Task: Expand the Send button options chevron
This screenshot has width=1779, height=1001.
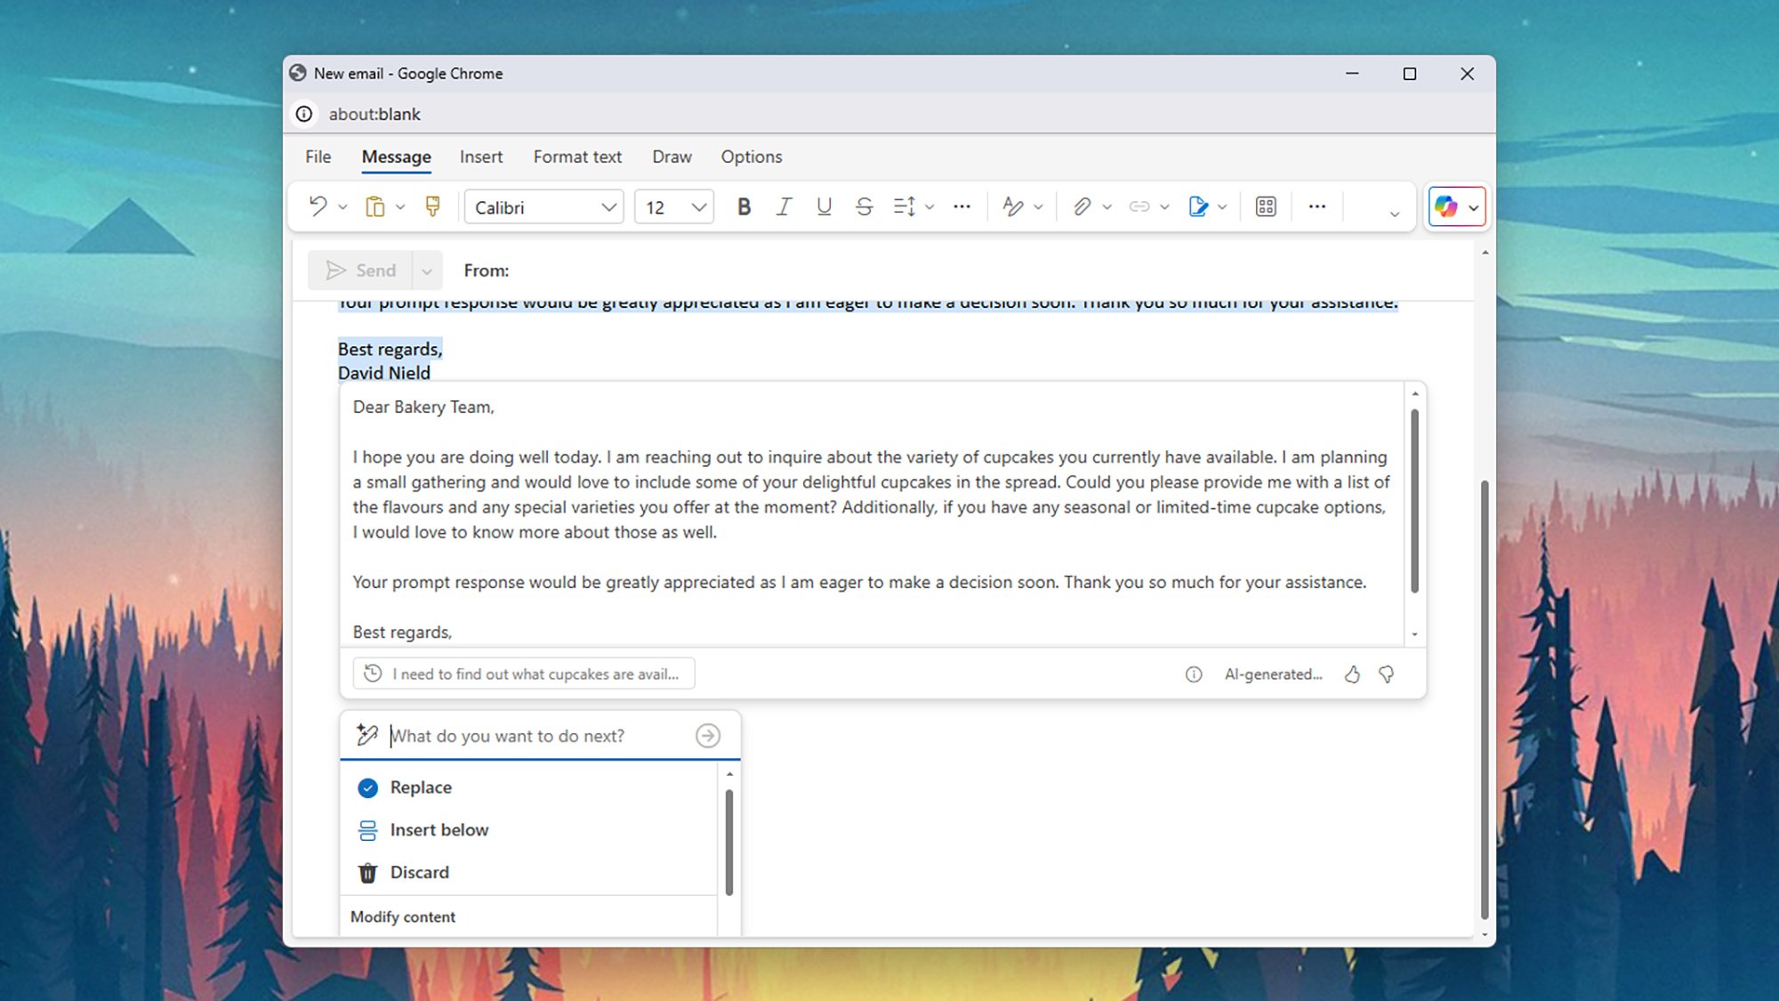Action: [x=427, y=270]
